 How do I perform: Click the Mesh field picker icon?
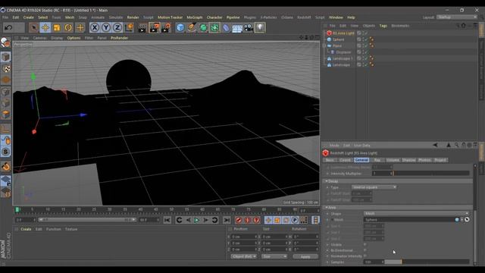pyautogui.click(x=467, y=219)
